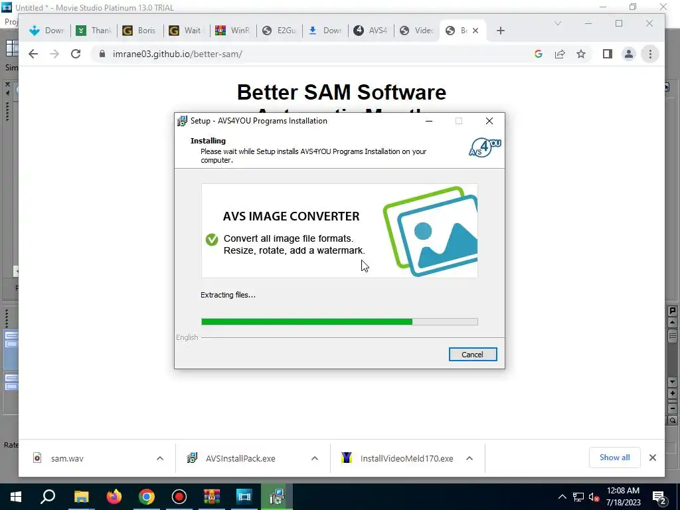The height and width of the screenshot is (510, 680).
Task: Switch to Chrome in taskbar
Action: click(147, 497)
